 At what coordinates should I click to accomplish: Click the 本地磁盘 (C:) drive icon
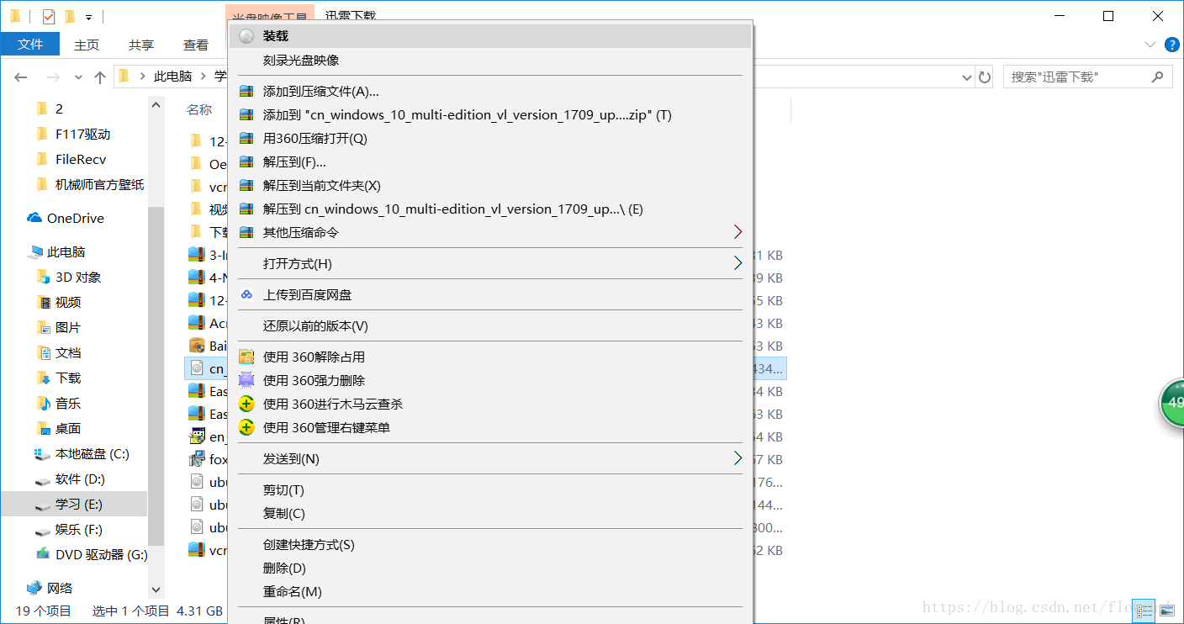click(x=43, y=454)
